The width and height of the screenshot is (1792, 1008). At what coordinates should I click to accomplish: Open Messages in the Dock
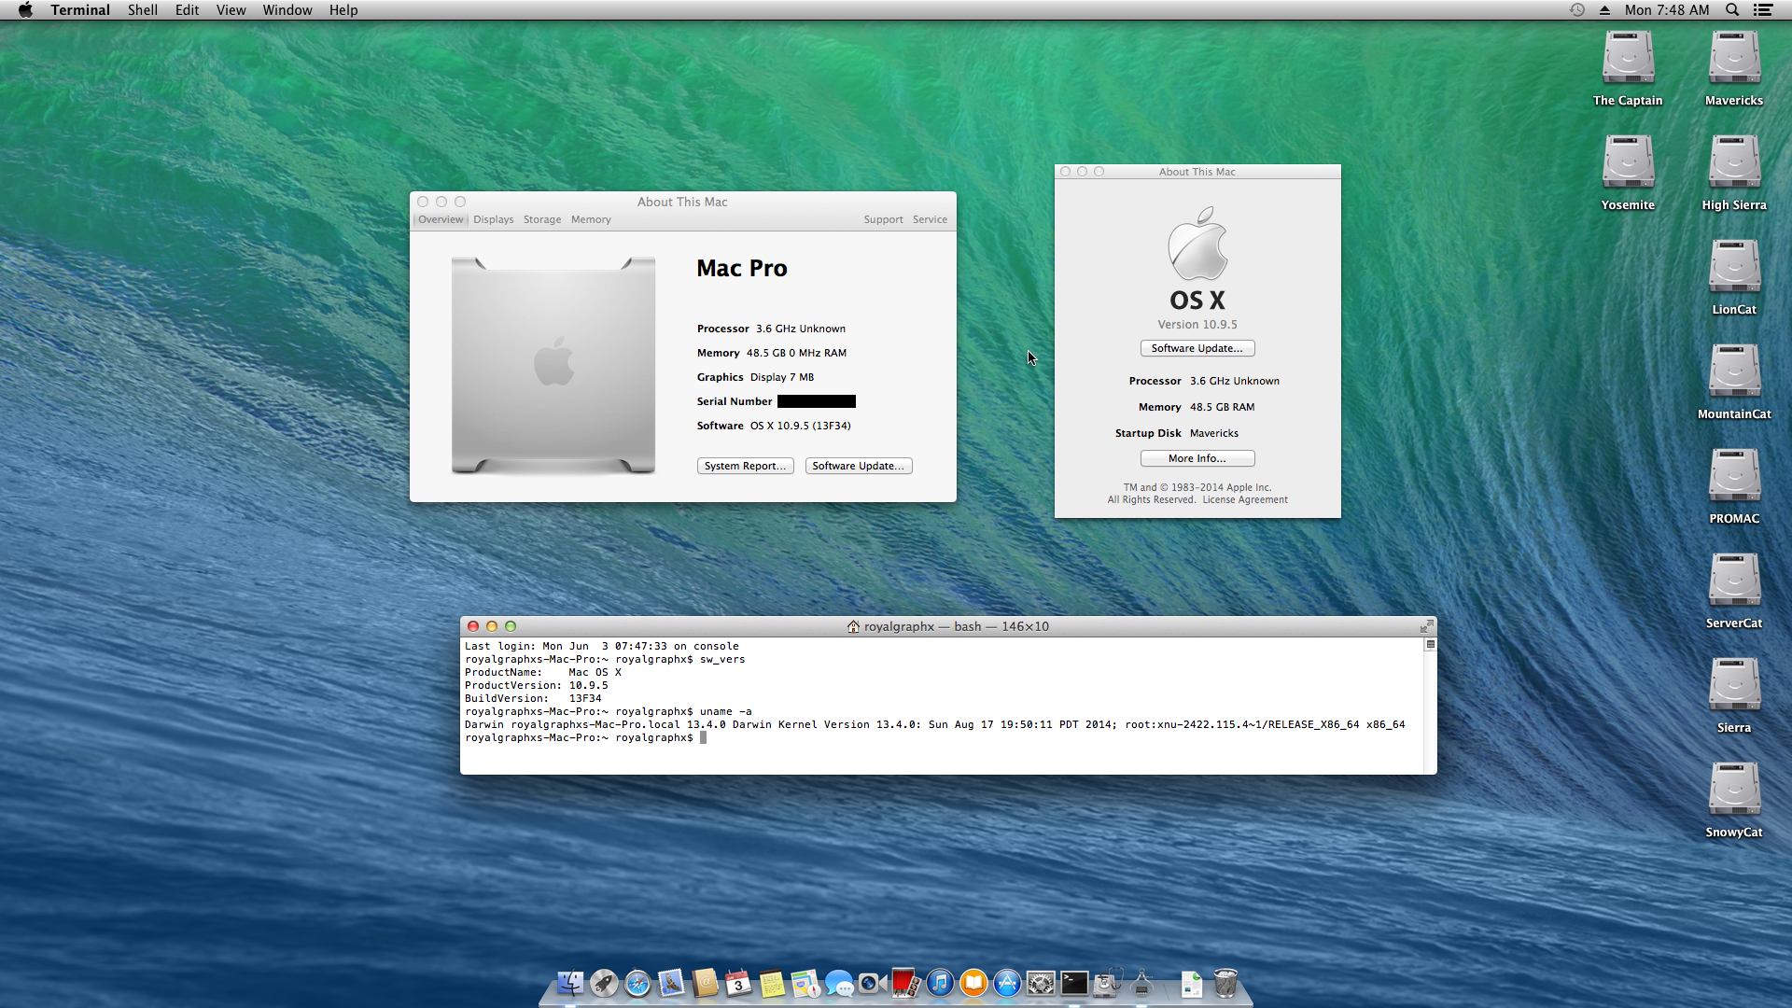click(839, 983)
